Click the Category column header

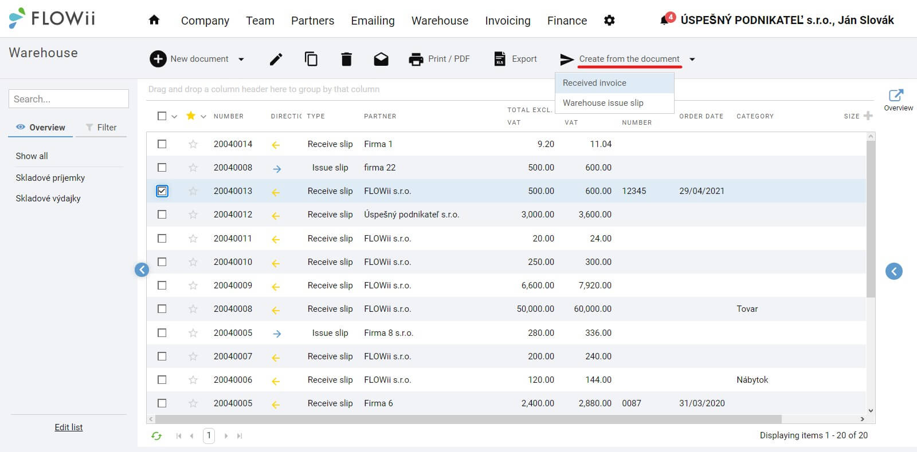(x=755, y=116)
